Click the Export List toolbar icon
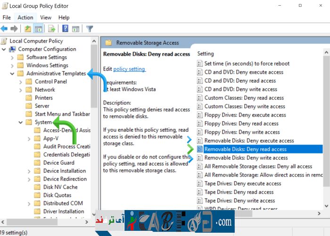This screenshot has height=236, width=330. pos(52,29)
